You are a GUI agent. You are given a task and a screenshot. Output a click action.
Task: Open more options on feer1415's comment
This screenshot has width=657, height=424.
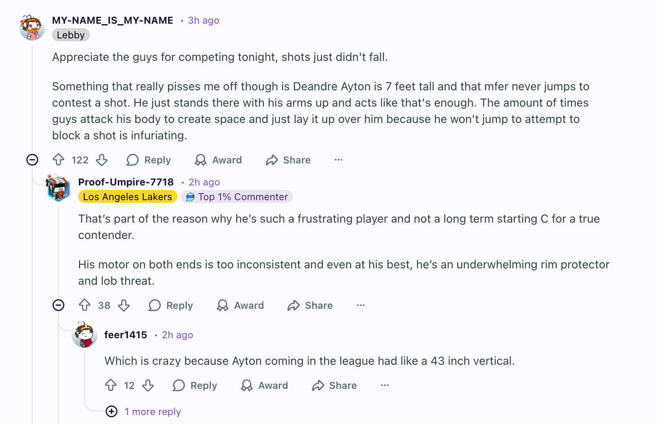[385, 385]
